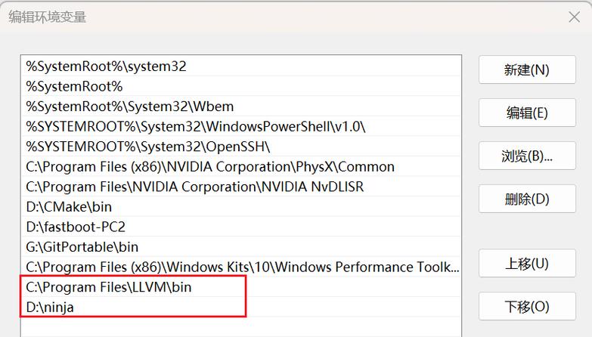Highlight the System32\OpenSSH\ path row
592x337 pixels.
(147, 147)
